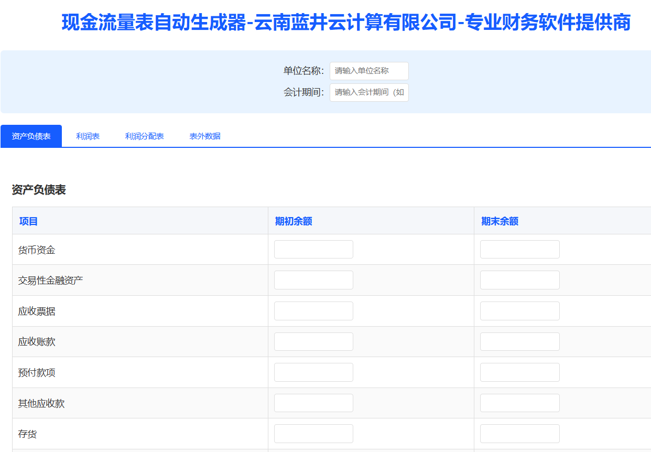The height and width of the screenshot is (452, 651).
Task: Open the 利润表 tab
Action: (88, 136)
